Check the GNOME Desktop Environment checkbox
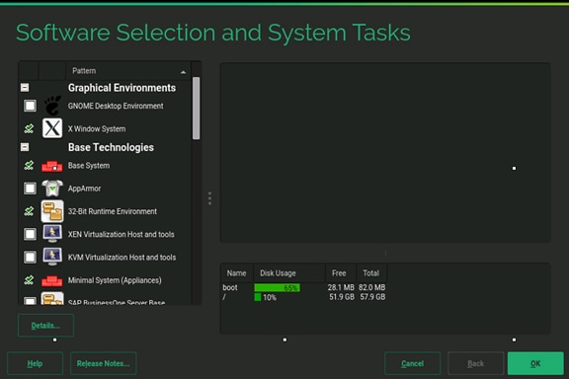 click(30, 106)
